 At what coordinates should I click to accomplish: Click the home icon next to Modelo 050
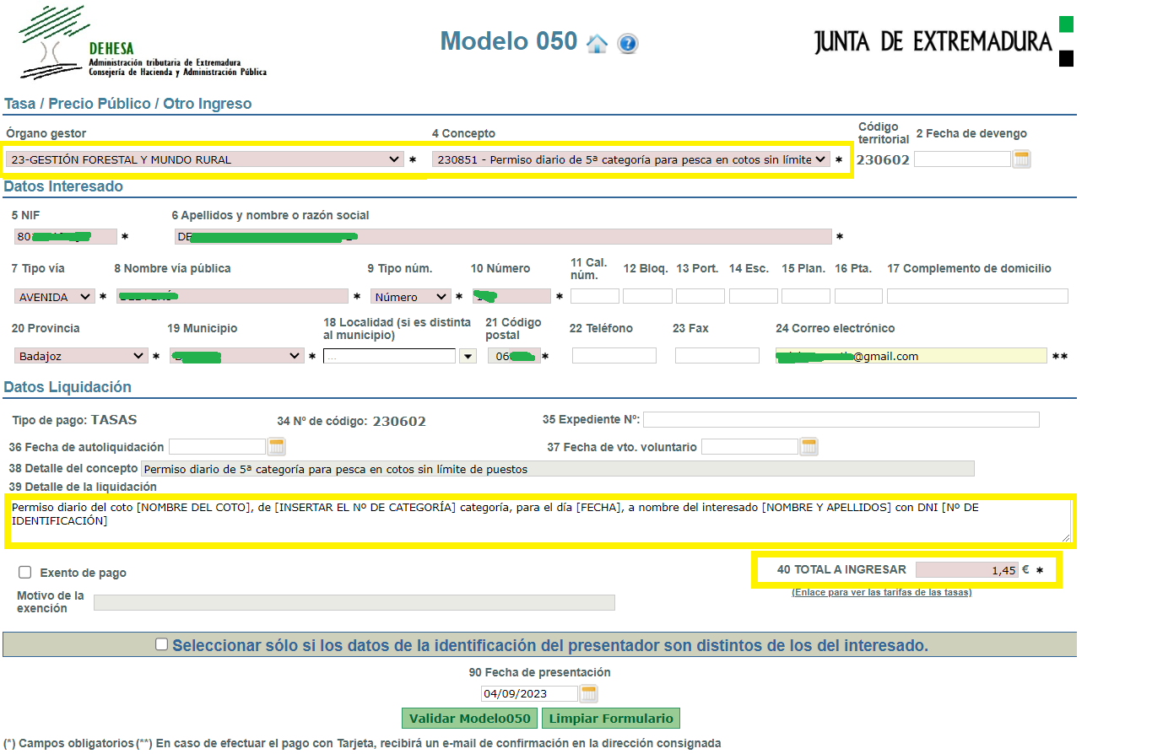pyautogui.click(x=597, y=44)
